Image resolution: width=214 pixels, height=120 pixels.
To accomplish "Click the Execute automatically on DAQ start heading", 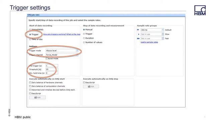I will [47, 79].
